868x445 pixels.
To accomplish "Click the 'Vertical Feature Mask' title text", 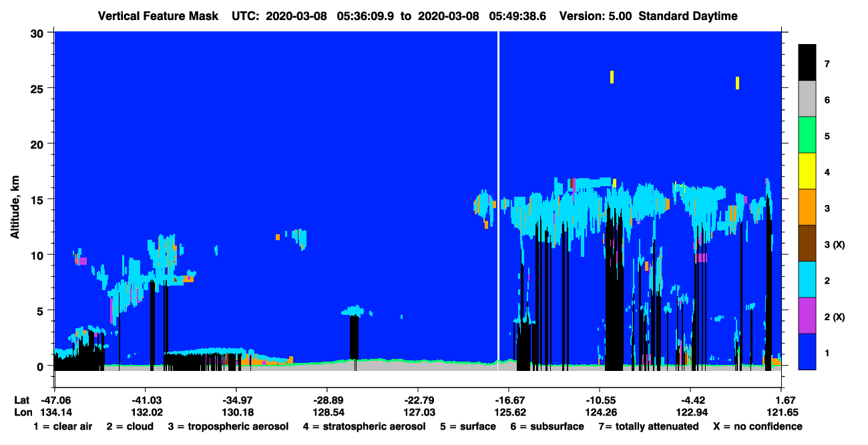I will pos(158,16).
